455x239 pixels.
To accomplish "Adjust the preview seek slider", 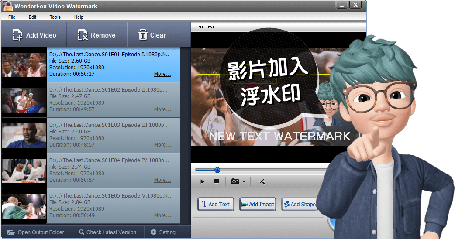I will [x=217, y=170].
